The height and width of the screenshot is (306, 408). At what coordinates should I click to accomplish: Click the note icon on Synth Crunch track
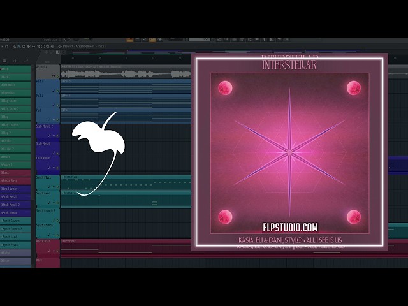click(50, 235)
